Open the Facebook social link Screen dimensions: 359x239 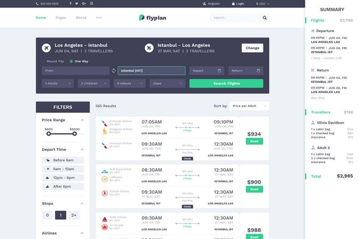[70, 3]
